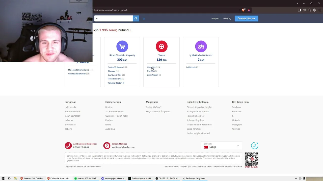Open Brave Rewards triangle icon

(x=249, y=10)
